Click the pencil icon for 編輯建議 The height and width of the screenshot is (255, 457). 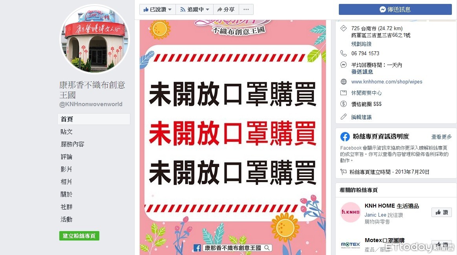[x=344, y=117]
